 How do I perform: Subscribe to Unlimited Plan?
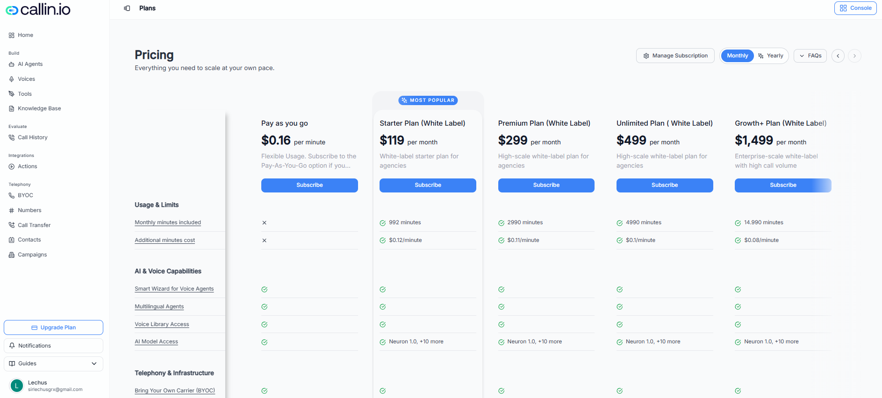665,185
